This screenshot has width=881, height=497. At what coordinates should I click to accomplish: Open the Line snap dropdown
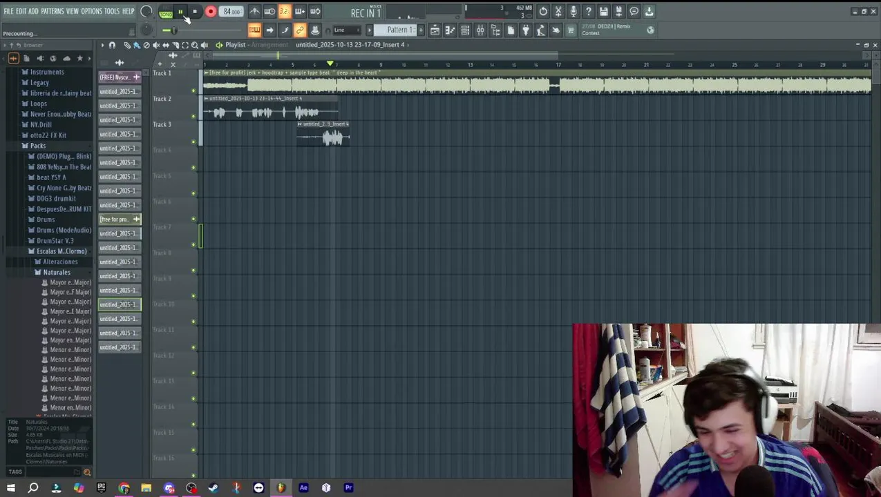coord(347,30)
